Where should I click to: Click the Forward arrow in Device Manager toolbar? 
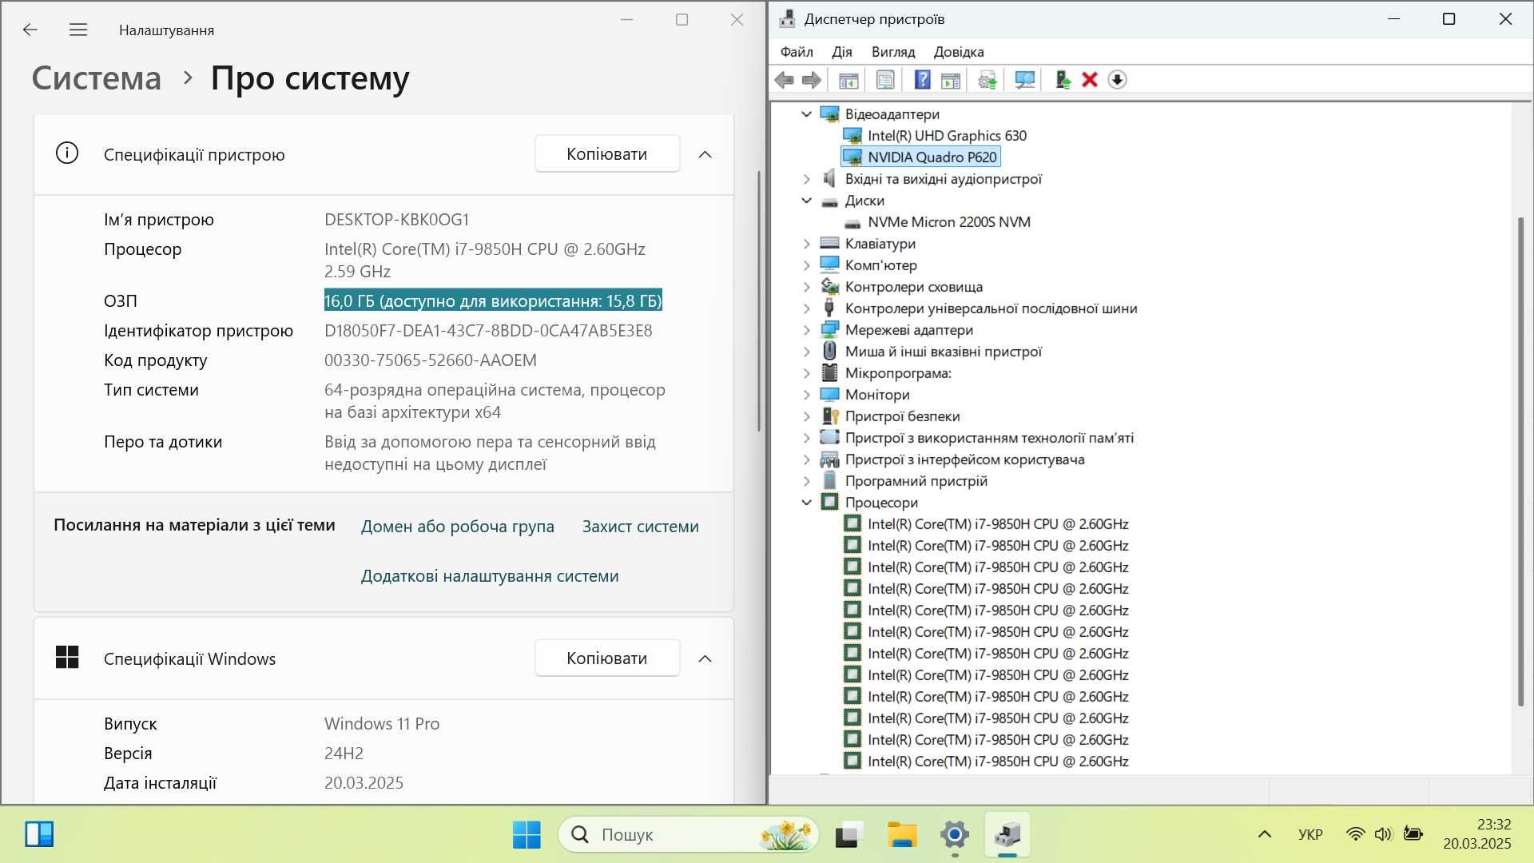[x=811, y=80]
